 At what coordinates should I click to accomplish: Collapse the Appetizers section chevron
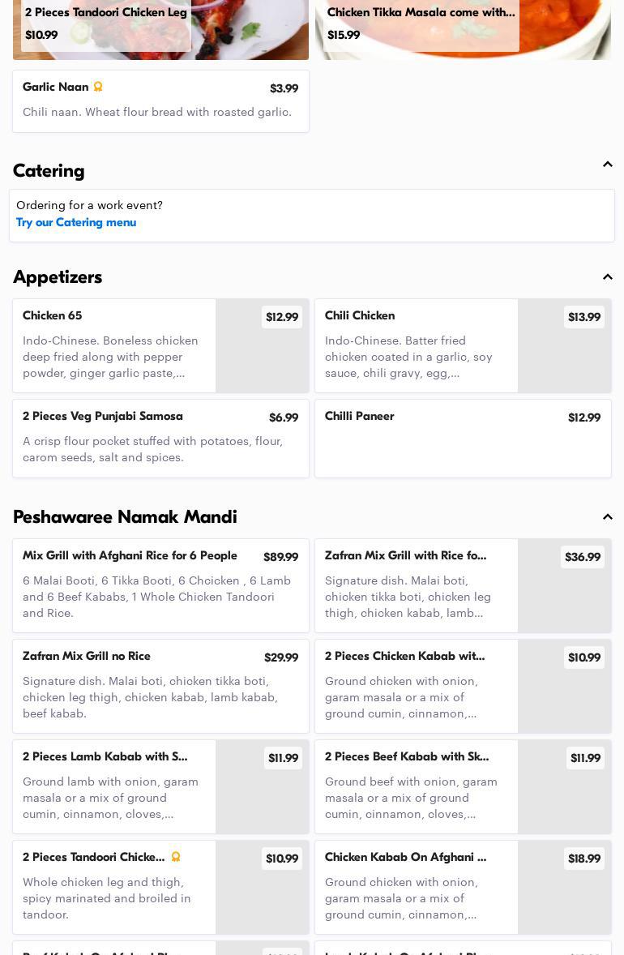tap(607, 277)
